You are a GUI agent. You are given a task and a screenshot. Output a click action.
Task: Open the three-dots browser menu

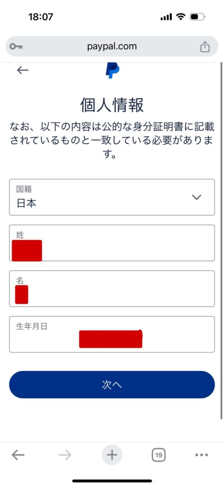pyautogui.click(x=202, y=455)
